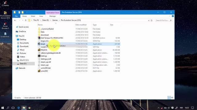Open File Explorer help icon
This screenshot has height=110, width=197.
pyautogui.click(x=173, y=16)
